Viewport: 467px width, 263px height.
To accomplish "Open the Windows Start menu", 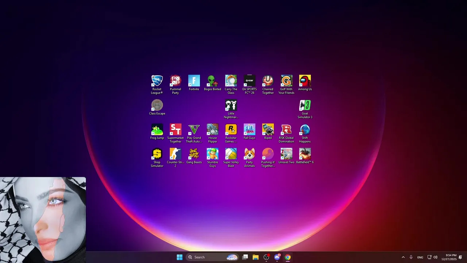I will point(180,257).
